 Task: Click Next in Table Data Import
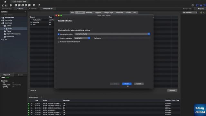point(127,84)
